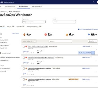
Task: Click the Static Code Analysis breadcrumb
Action: tap(15, 12)
